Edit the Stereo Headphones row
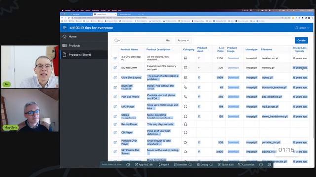 (115, 116)
